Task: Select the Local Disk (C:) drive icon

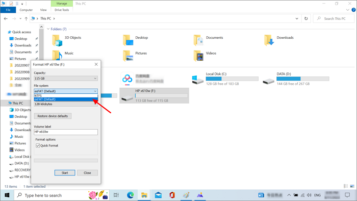Action: 198,80
